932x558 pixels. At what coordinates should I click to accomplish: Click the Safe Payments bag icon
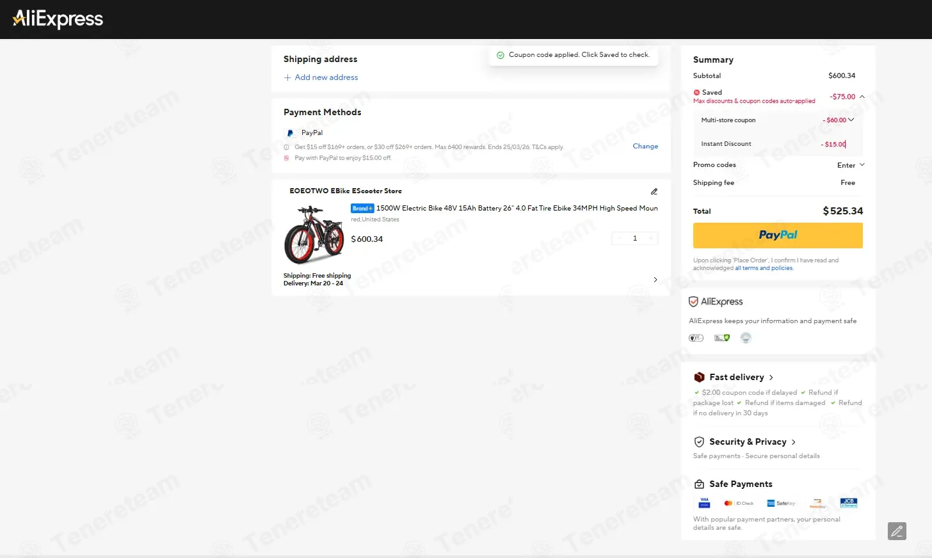(699, 484)
